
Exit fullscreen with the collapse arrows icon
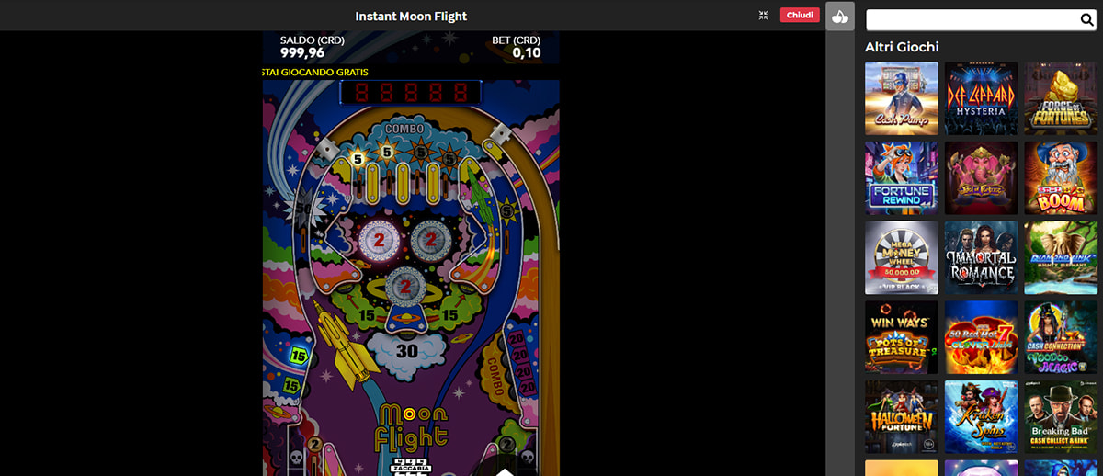tap(764, 16)
